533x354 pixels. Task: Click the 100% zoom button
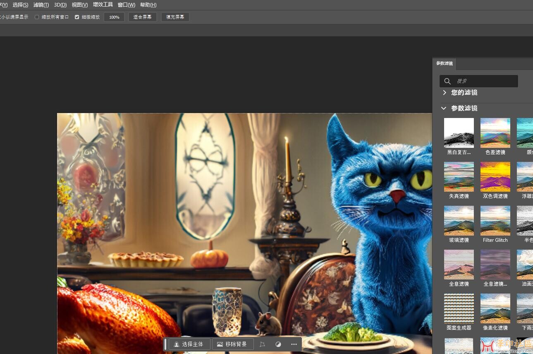[114, 17]
